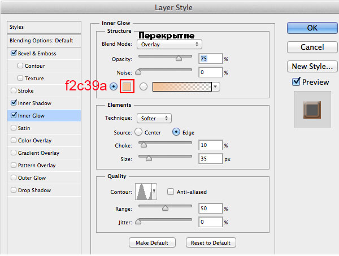339x256 pixels.
Task: Open the gradient picker dropdown arrow
Action: [215, 86]
